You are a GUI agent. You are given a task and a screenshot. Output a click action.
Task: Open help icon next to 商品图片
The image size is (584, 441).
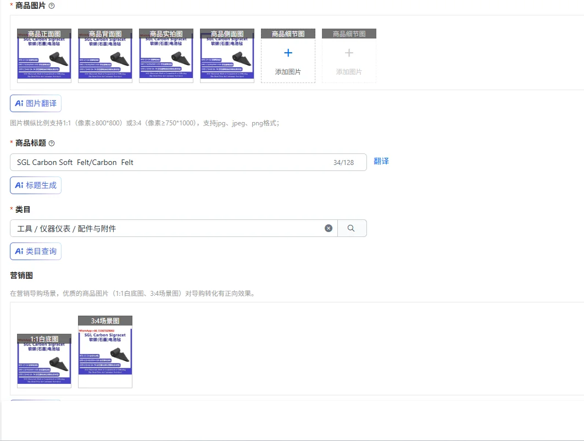(52, 5)
